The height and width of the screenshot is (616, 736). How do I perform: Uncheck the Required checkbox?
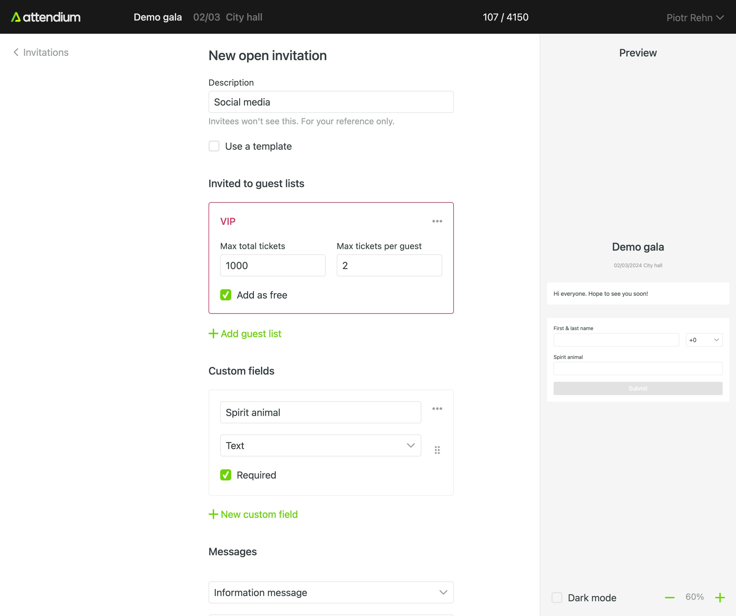[x=226, y=475]
